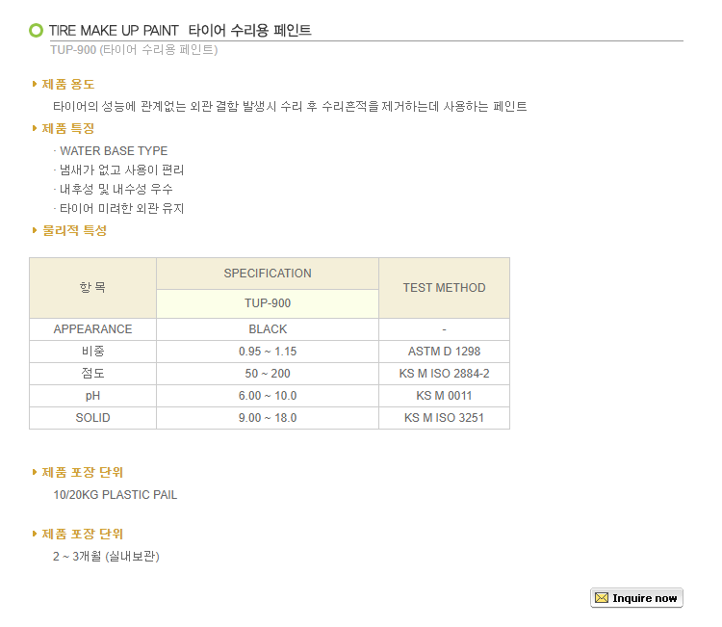Click the arrow bullet above the 실내보관 line
722x627 pixels.
tap(35, 535)
